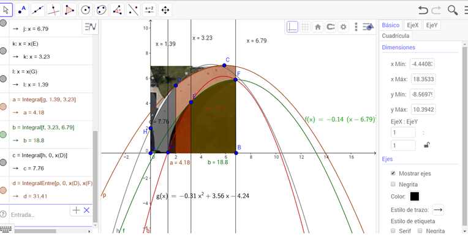Select the Move Graphics View tool
The image size is (468, 243).
(165, 10)
